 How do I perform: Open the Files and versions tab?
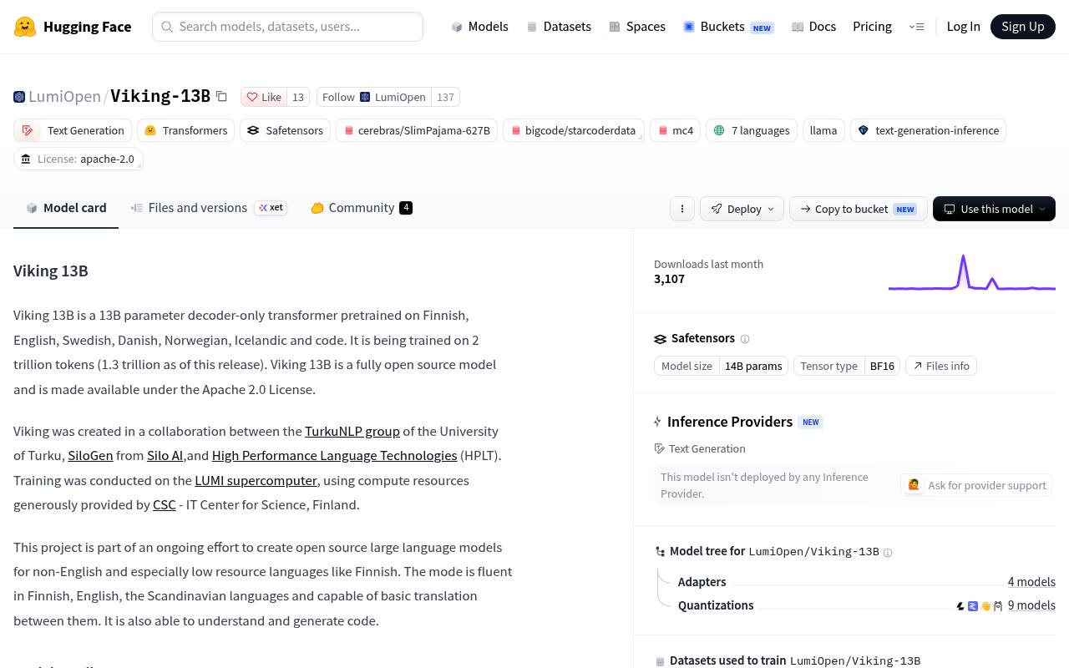tap(209, 208)
